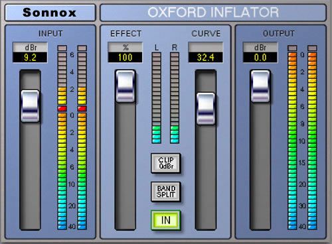This screenshot has height=244, width=332.
Task: Click the Sonnox logo button
Action: [50, 13]
